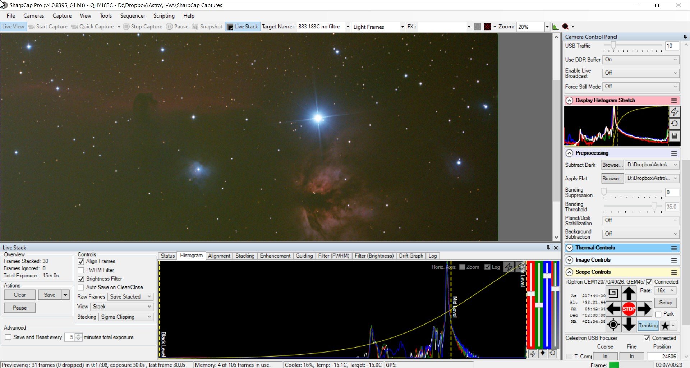Slew mount with the up arrow
The height and width of the screenshot is (368, 690).
(x=629, y=293)
